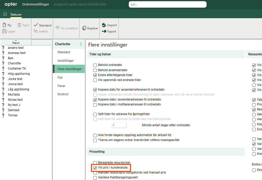Click question mark icon beside Charlotte
The width and height of the screenshot is (262, 180).
point(3,63)
